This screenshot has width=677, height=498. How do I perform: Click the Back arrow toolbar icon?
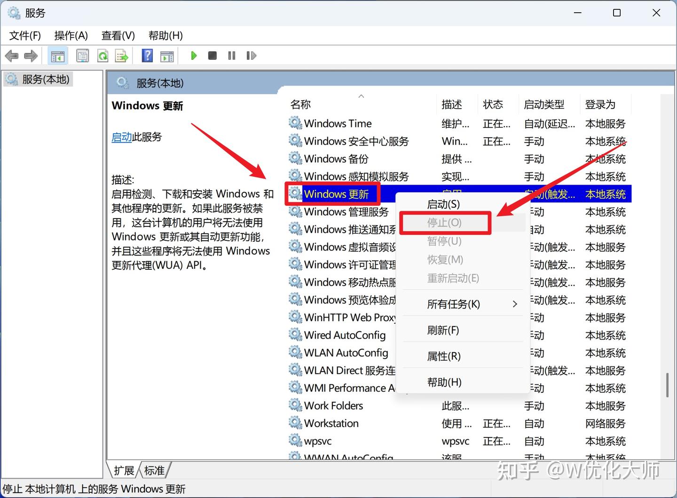[11, 56]
